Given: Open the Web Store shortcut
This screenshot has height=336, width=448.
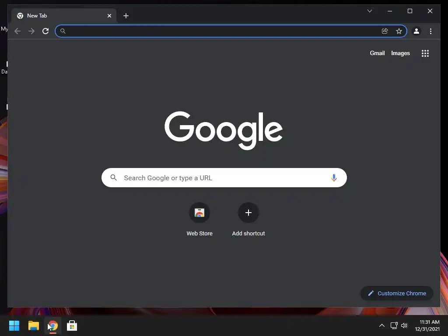Looking at the screenshot, I should coord(199,220).
